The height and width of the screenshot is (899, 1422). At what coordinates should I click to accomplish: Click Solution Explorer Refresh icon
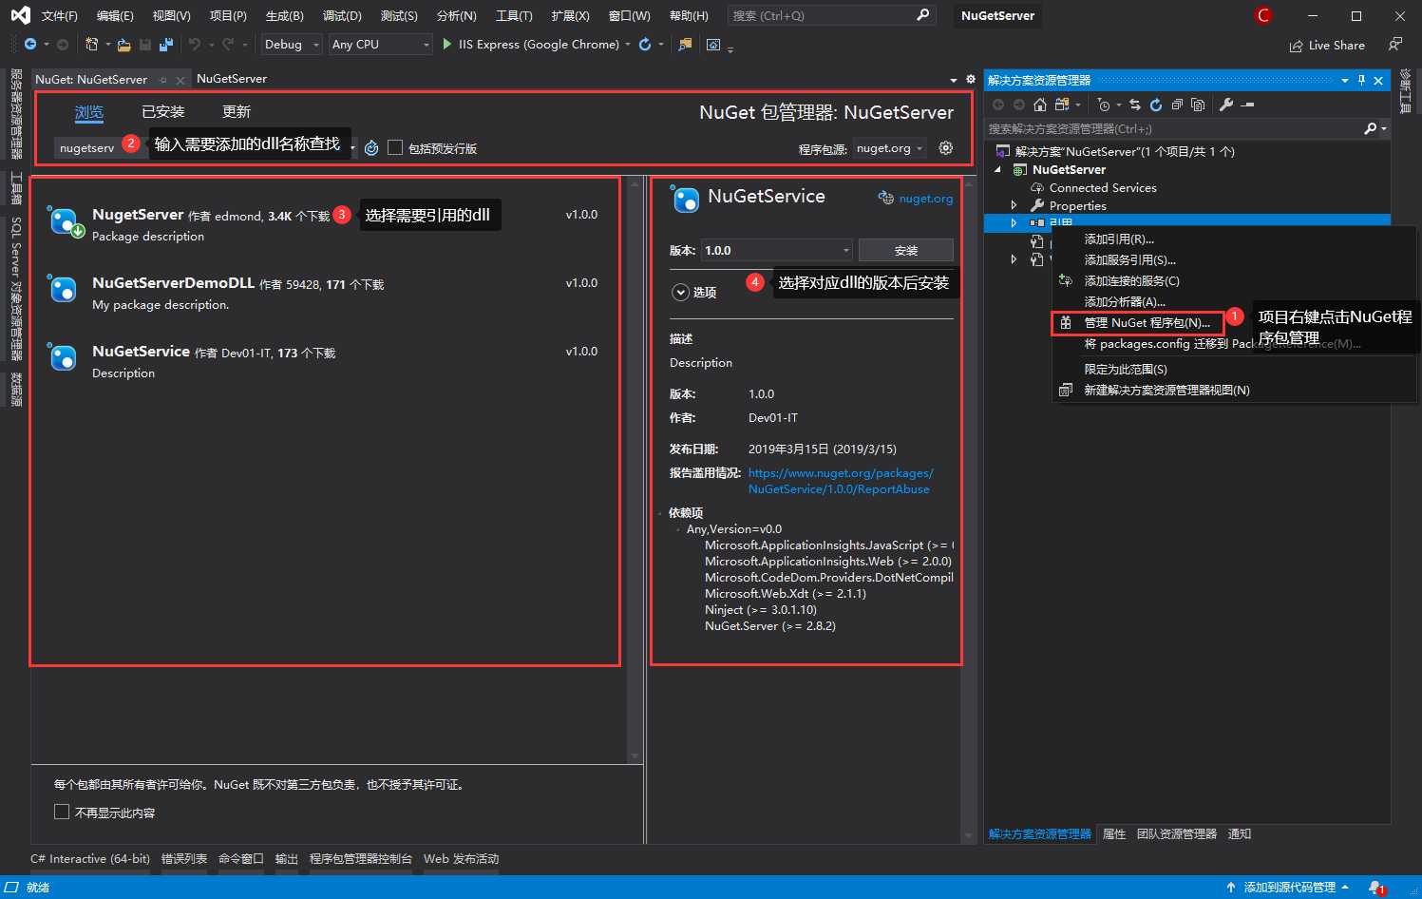click(1156, 105)
